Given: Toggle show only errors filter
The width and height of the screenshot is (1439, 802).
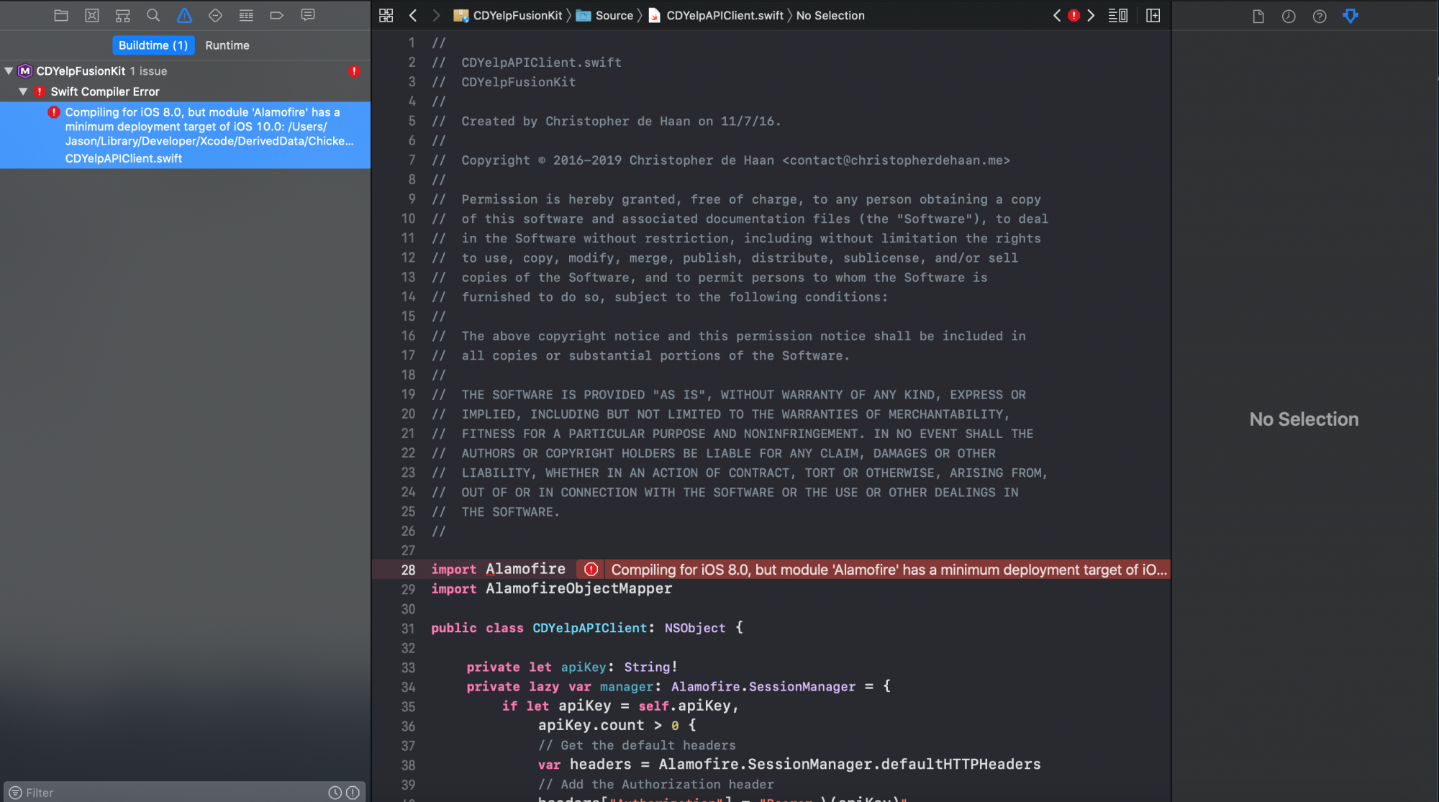Looking at the screenshot, I should click(353, 793).
